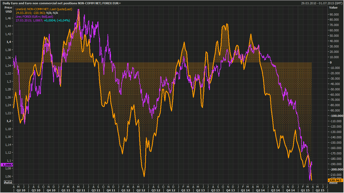344x193 pixels.
Task: Click the 'Q1 11' quarter on the time axis
Action: click(66, 190)
